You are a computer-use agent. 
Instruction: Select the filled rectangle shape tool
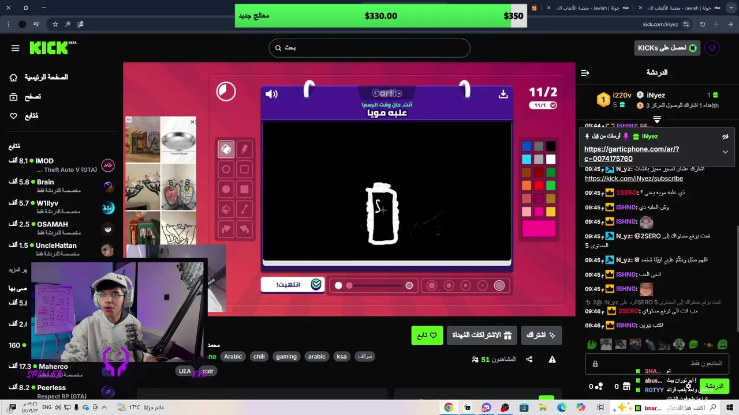244,189
